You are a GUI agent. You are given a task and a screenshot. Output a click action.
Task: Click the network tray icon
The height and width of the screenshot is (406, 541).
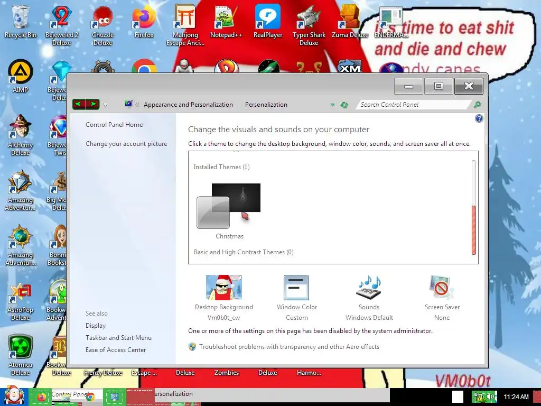pyautogui.click(x=479, y=396)
